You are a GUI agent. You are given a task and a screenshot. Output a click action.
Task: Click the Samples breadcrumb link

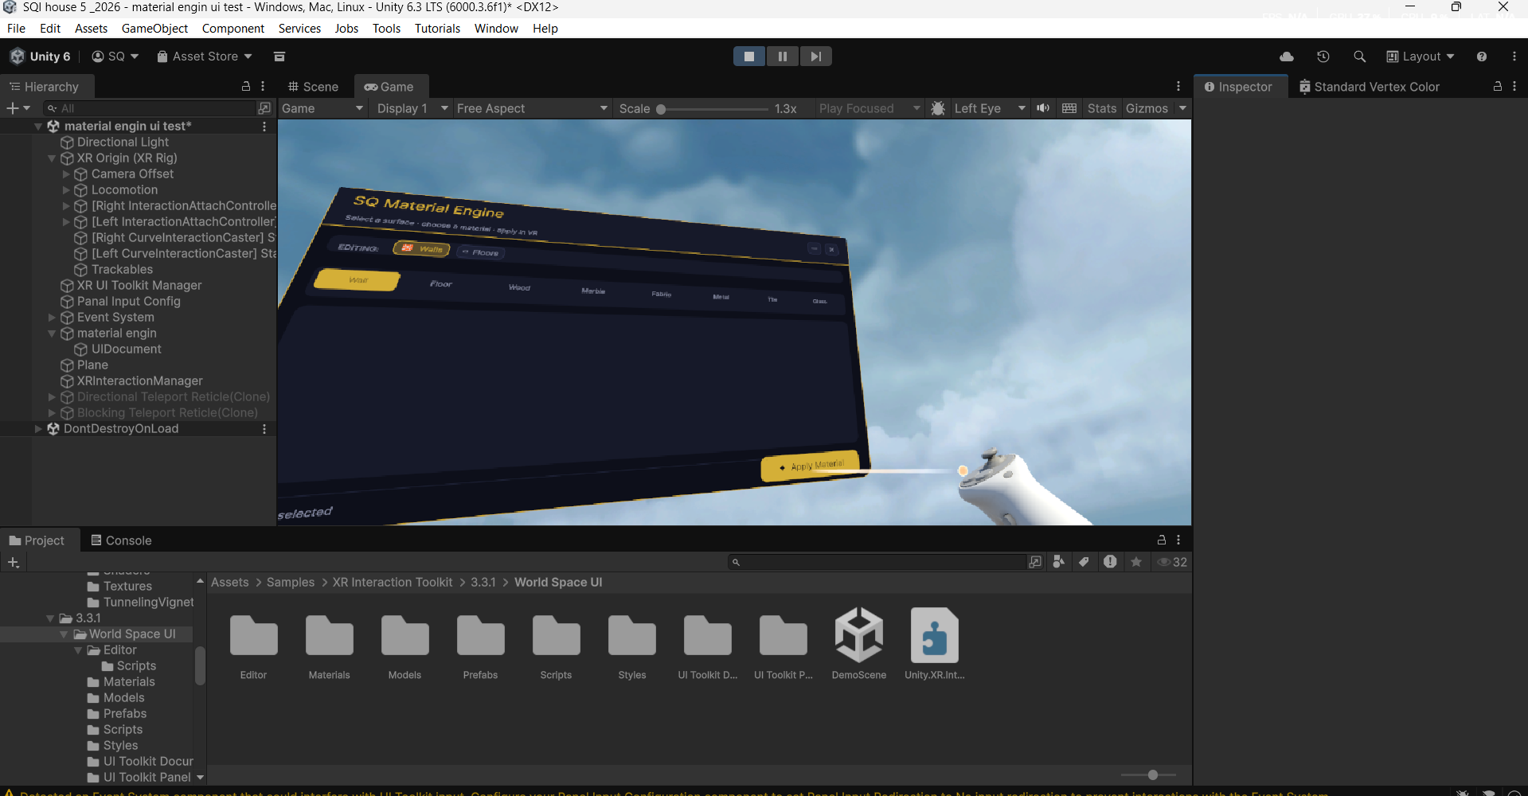click(x=291, y=583)
